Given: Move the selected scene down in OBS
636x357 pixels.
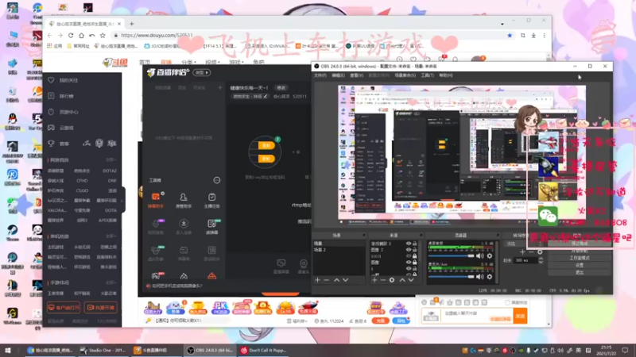Looking at the screenshot, I should pos(346,280).
